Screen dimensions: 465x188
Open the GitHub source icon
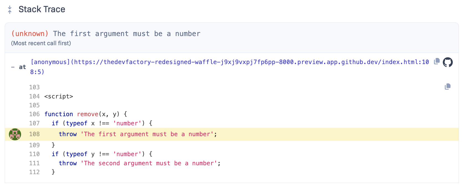448,62
